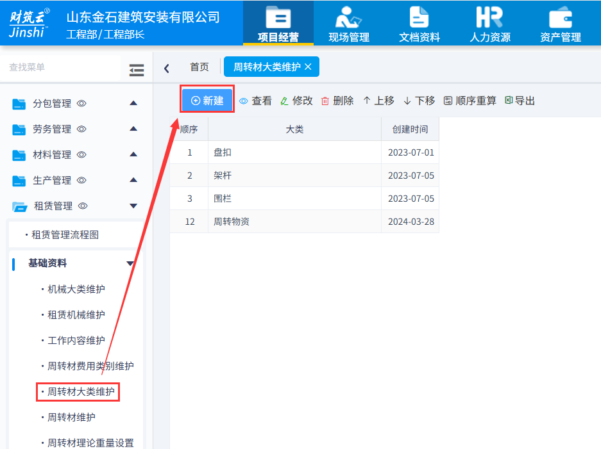Click 删除 in the toolbar
Viewport: 601px width, 449px height.
click(337, 101)
